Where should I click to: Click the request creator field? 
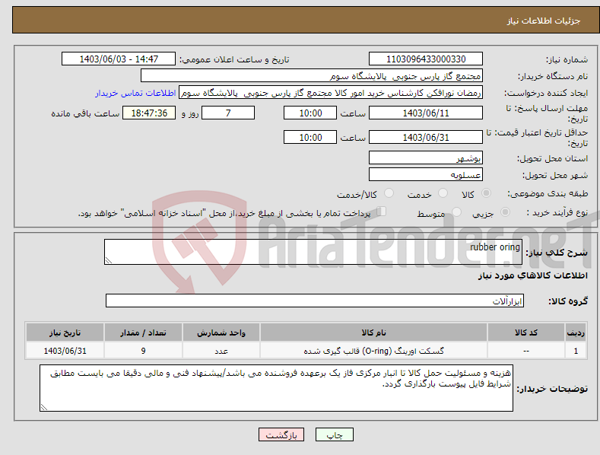331,93
